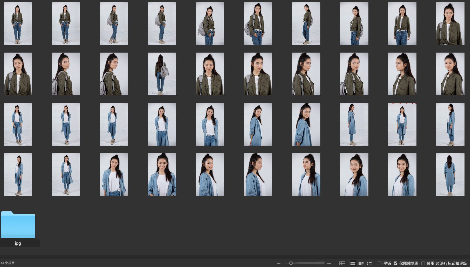Select last thumbnail in the fourth row
Viewport: 470px width, 267px height.
click(450, 175)
